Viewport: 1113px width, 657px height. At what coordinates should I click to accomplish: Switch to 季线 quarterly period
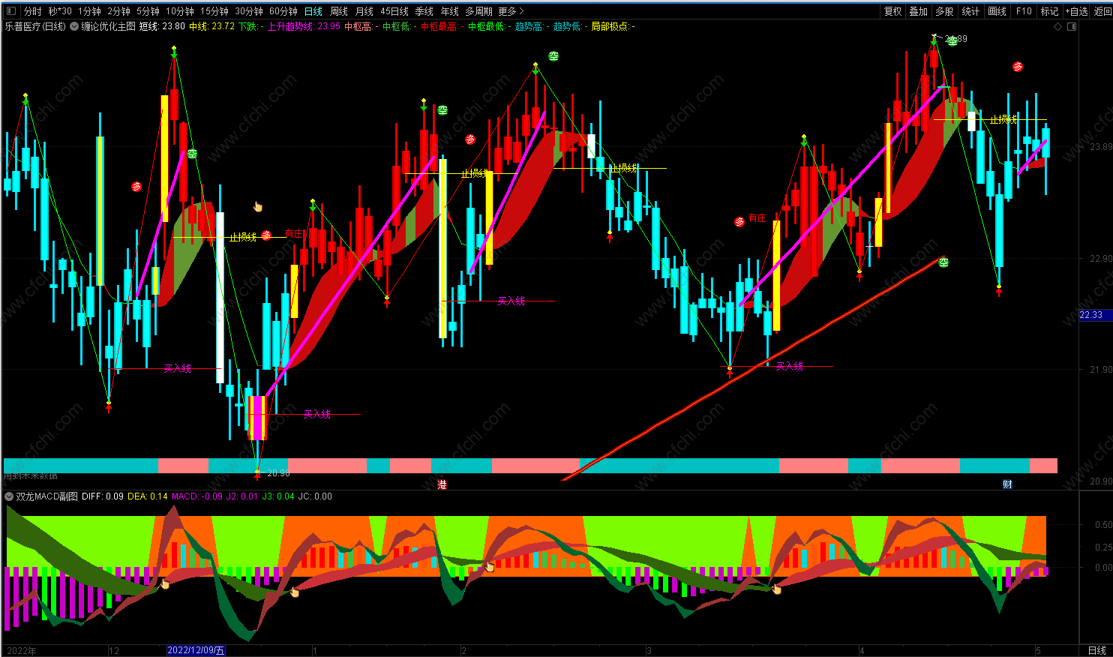[424, 11]
